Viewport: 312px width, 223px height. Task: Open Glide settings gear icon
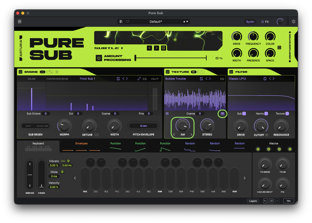click(x=62, y=172)
